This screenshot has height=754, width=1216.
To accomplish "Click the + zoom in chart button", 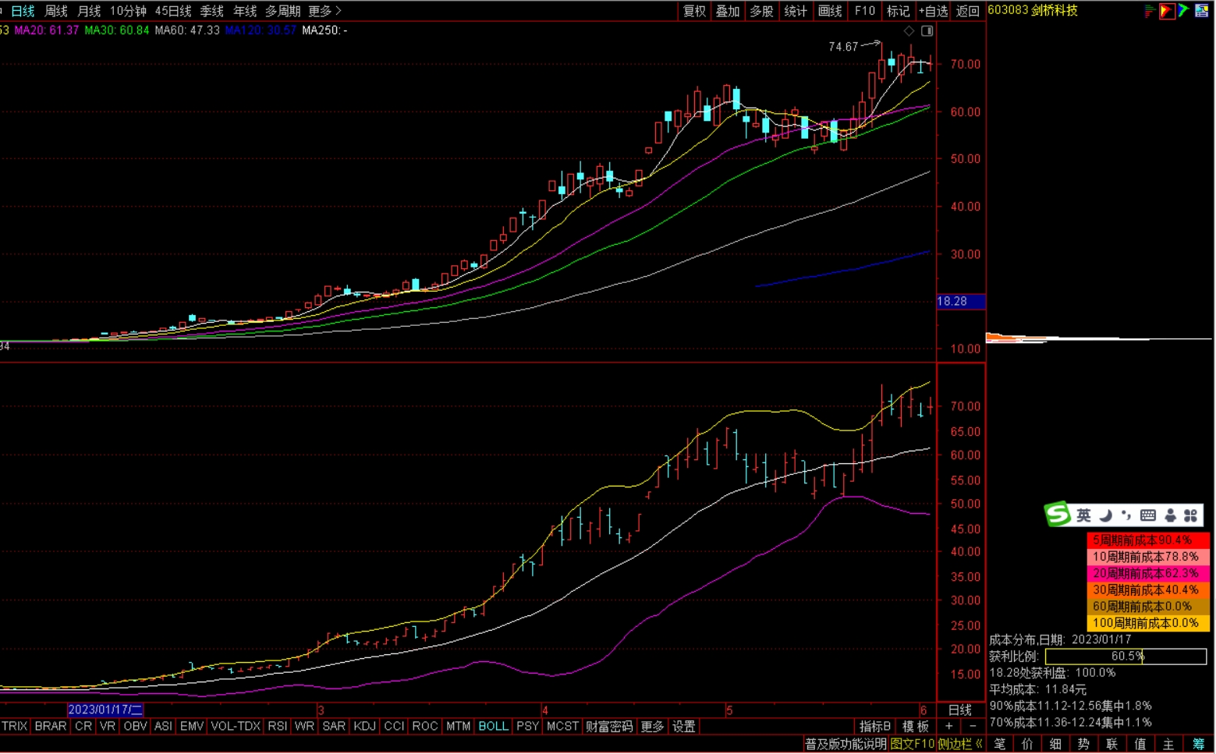I will [948, 726].
